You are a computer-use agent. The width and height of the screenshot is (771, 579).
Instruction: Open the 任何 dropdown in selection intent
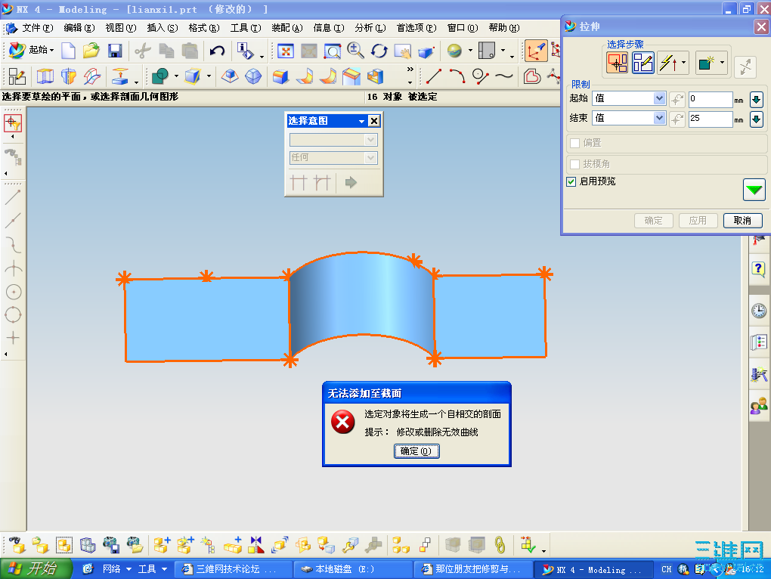point(370,158)
